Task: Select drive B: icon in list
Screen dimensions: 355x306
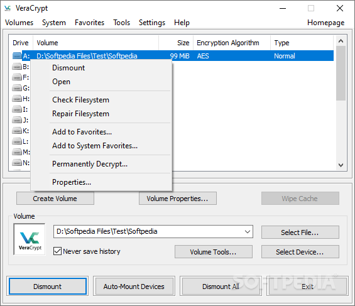Action: 17,67
